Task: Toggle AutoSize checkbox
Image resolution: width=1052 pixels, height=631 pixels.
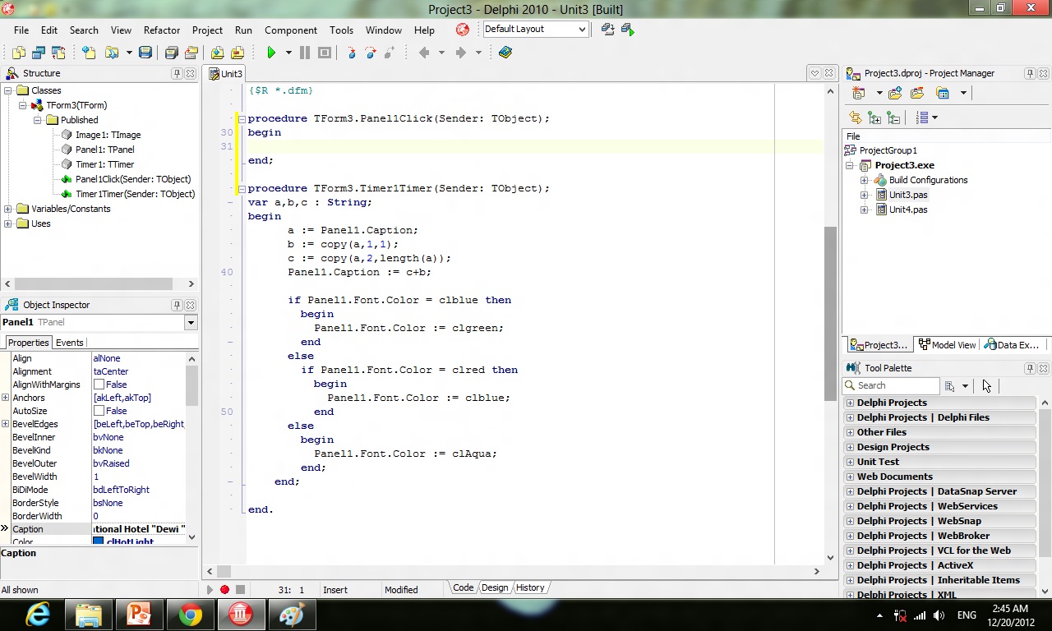Action: (x=99, y=411)
